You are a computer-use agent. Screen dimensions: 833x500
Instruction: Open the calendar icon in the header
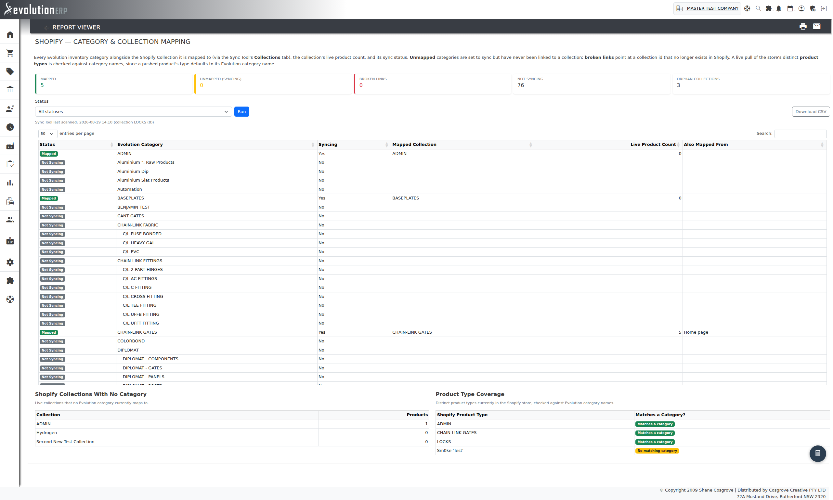pos(790,8)
